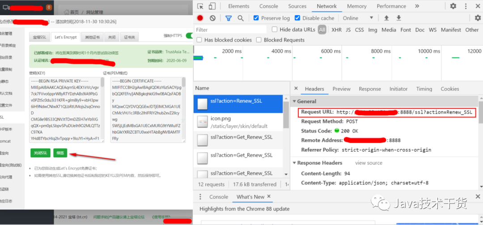This screenshot has width=483, height=225.
Task: Filter requests by WS type
Action: [432, 30]
